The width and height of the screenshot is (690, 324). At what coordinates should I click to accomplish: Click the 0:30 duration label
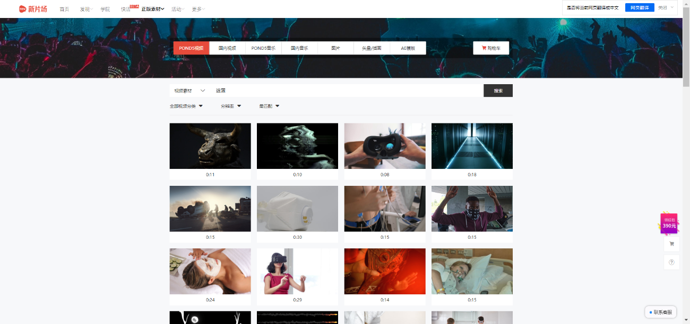tap(297, 237)
